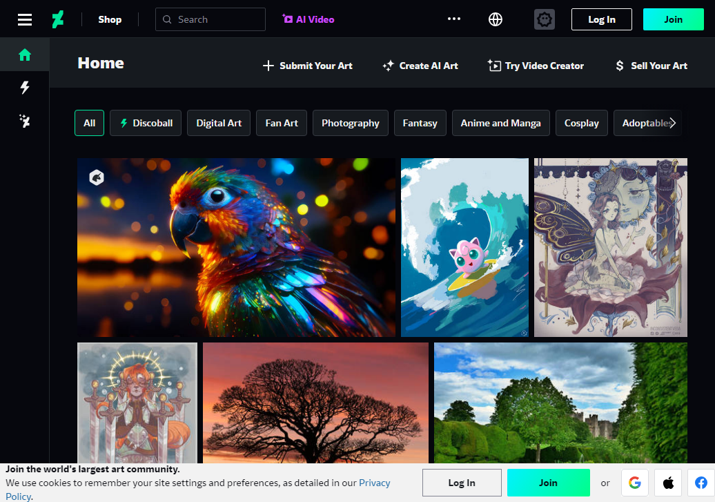Open the tarot swords character artwork
The height and width of the screenshot is (502, 715).
137,403
